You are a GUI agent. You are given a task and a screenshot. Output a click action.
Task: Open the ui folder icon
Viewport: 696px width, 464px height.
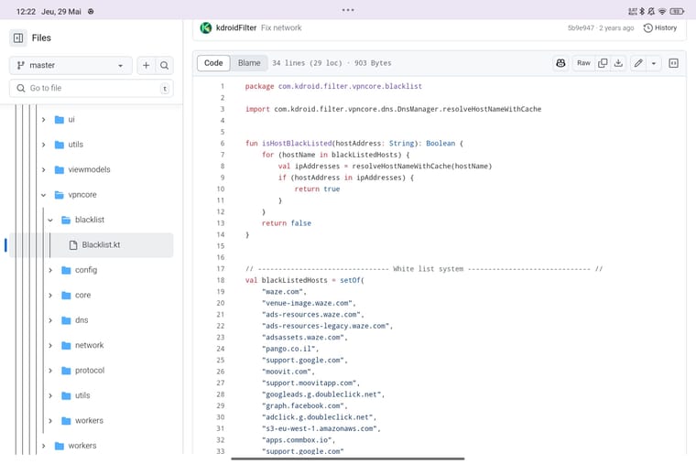pyautogui.click(x=59, y=119)
